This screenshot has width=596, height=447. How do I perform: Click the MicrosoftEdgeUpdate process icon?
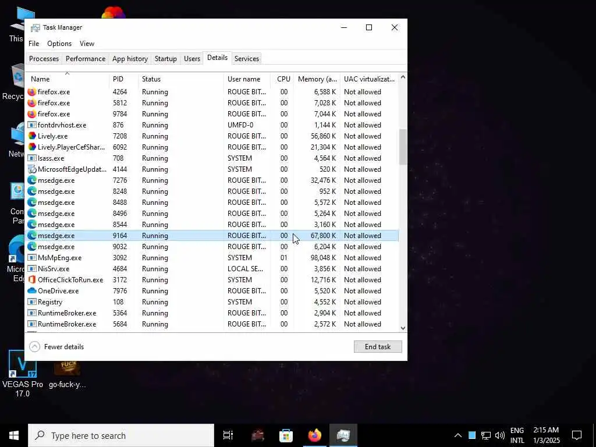(32, 169)
